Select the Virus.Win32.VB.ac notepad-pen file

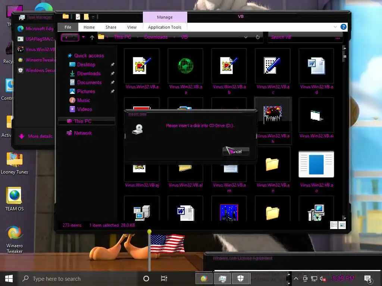pos(273,66)
